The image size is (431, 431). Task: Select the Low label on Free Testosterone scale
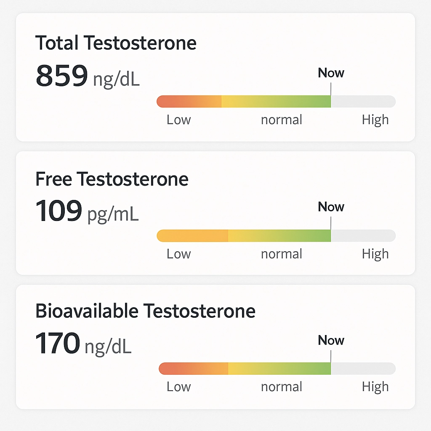pyautogui.click(x=178, y=253)
